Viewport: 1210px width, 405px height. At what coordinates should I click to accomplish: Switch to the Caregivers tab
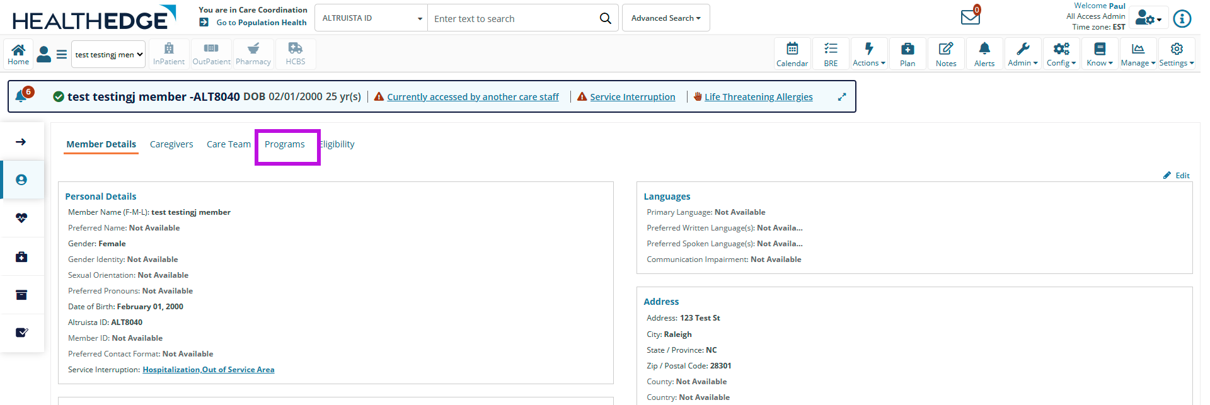tap(171, 144)
